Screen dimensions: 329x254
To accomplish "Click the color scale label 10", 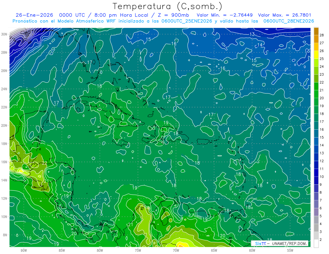I will (x=322, y=176).
